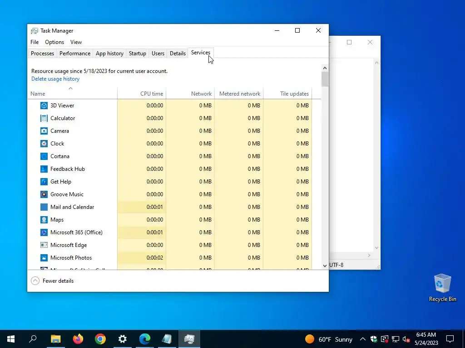Switch to the Startup tab
Image resolution: width=465 pixels, height=348 pixels.
click(137, 53)
